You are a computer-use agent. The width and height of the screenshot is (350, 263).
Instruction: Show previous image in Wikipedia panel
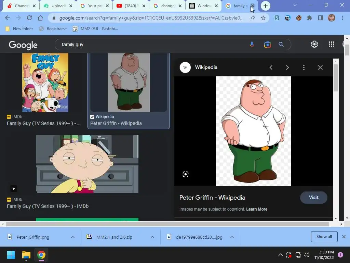(x=271, y=67)
